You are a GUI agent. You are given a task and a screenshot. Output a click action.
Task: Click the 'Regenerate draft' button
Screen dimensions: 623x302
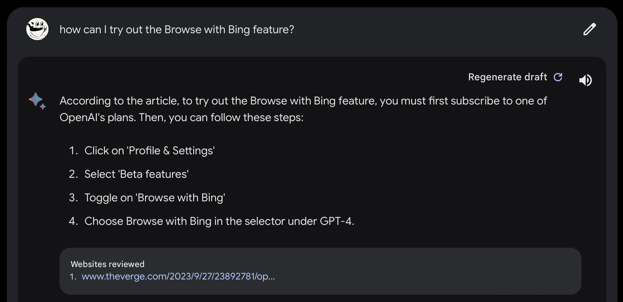[507, 77]
